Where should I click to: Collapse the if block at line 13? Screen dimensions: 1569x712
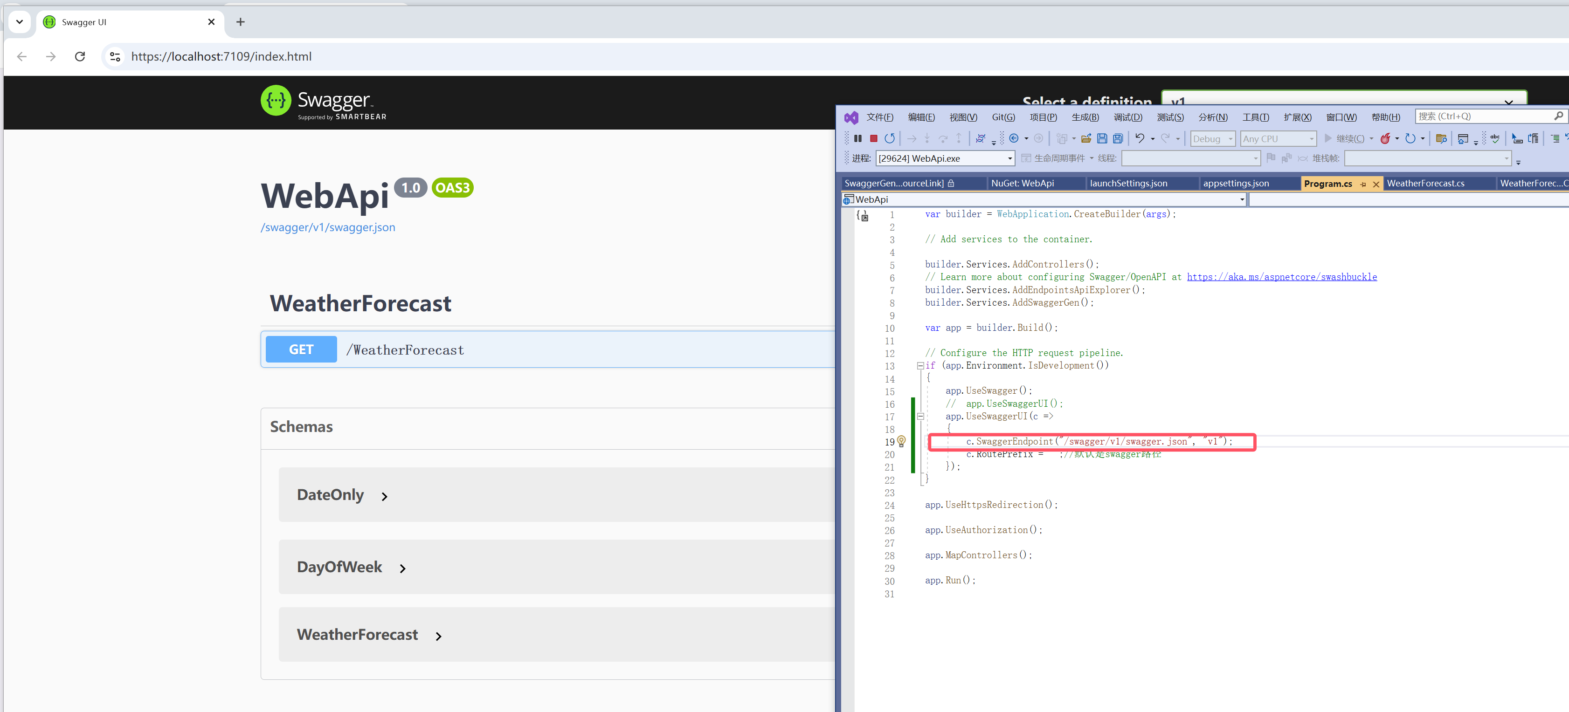(x=920, y=366)
